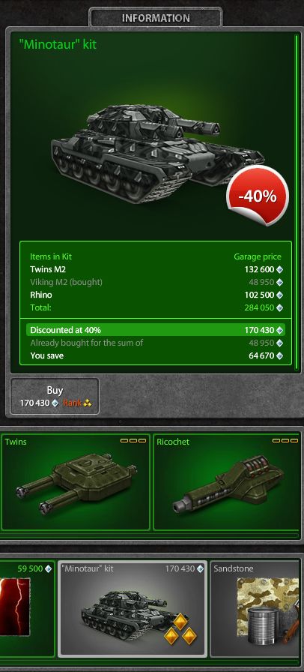Click crystal icon next to Rhino price
This screenshot has width=304, height=672.
click(279, 295)
